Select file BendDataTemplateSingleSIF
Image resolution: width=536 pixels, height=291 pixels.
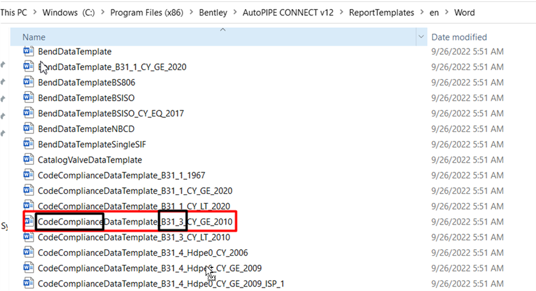pos(92,145)
